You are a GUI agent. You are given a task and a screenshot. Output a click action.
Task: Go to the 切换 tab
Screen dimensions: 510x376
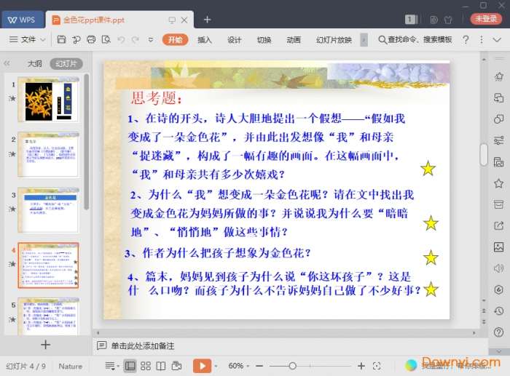click(264, 39)
